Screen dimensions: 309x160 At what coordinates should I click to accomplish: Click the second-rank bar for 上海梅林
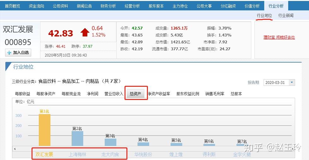point(78,139)
